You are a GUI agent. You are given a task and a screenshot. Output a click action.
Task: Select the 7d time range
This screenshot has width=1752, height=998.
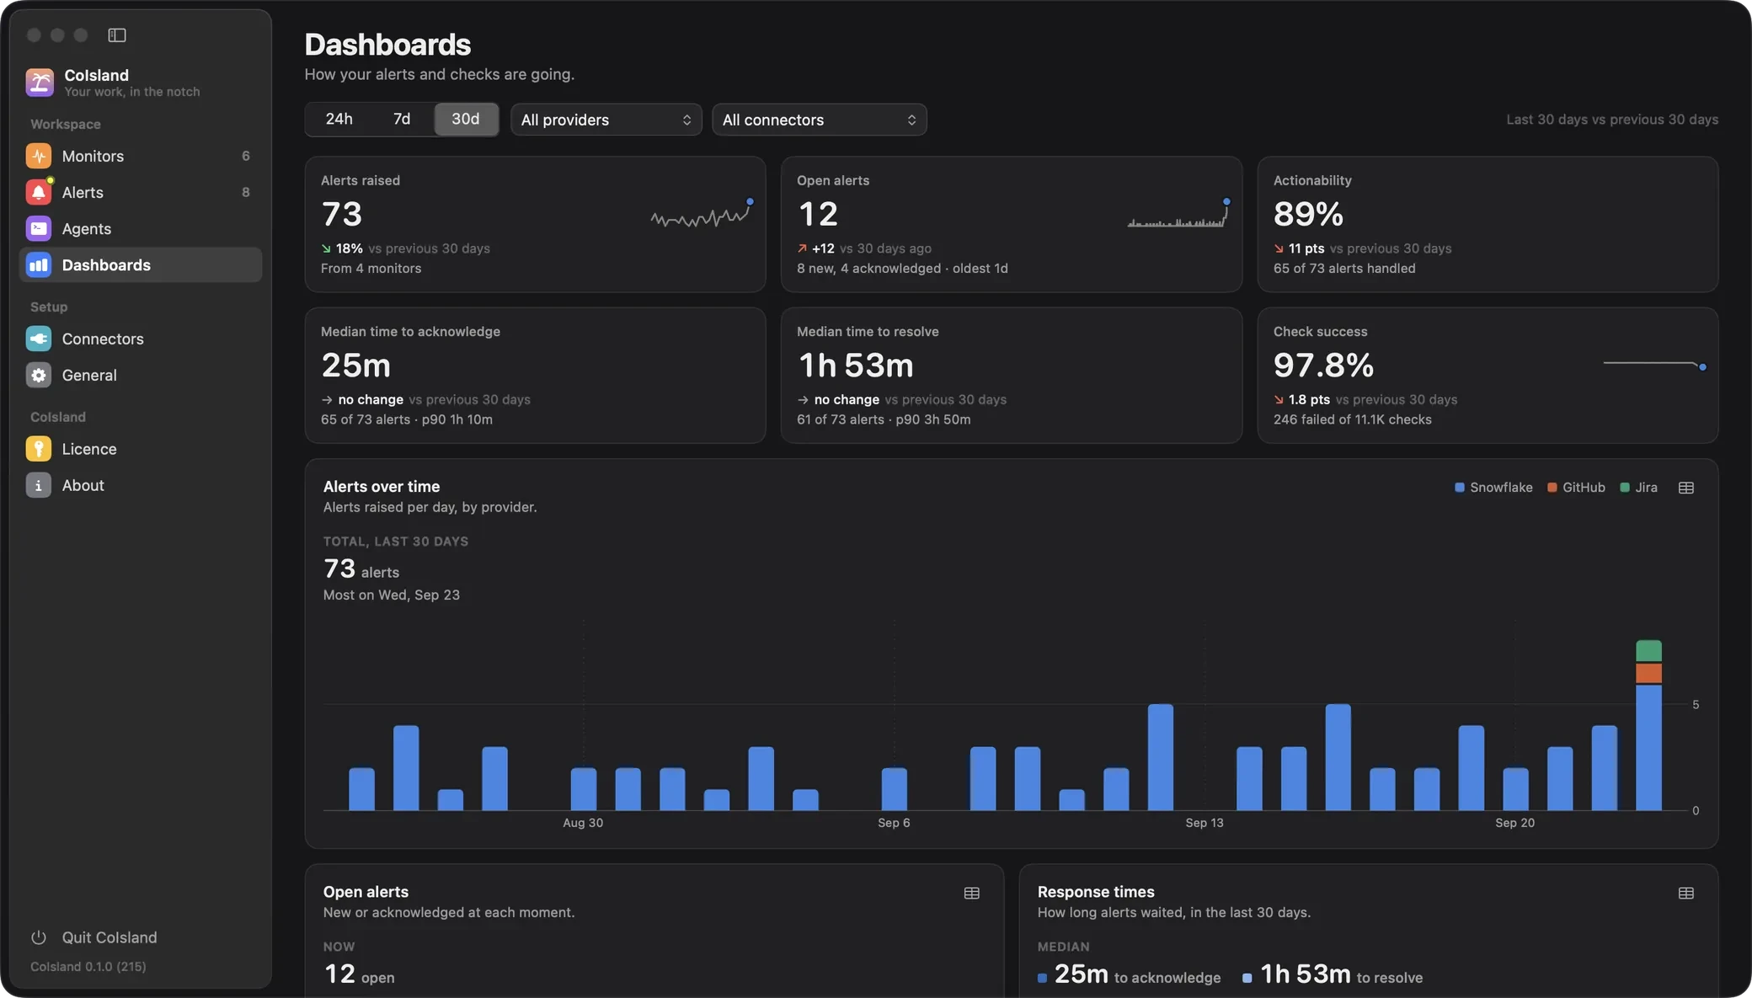402,119
